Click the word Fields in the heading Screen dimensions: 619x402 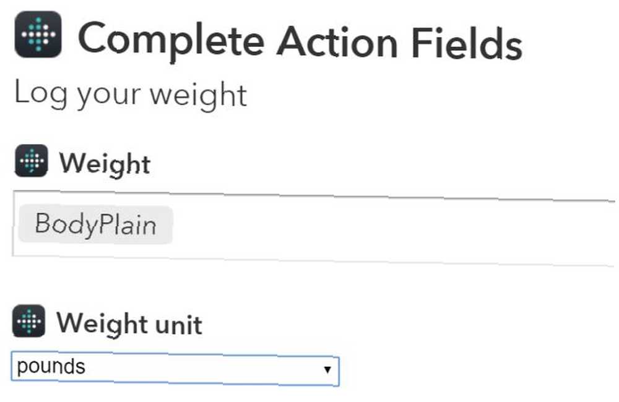(x=467, y=42)
